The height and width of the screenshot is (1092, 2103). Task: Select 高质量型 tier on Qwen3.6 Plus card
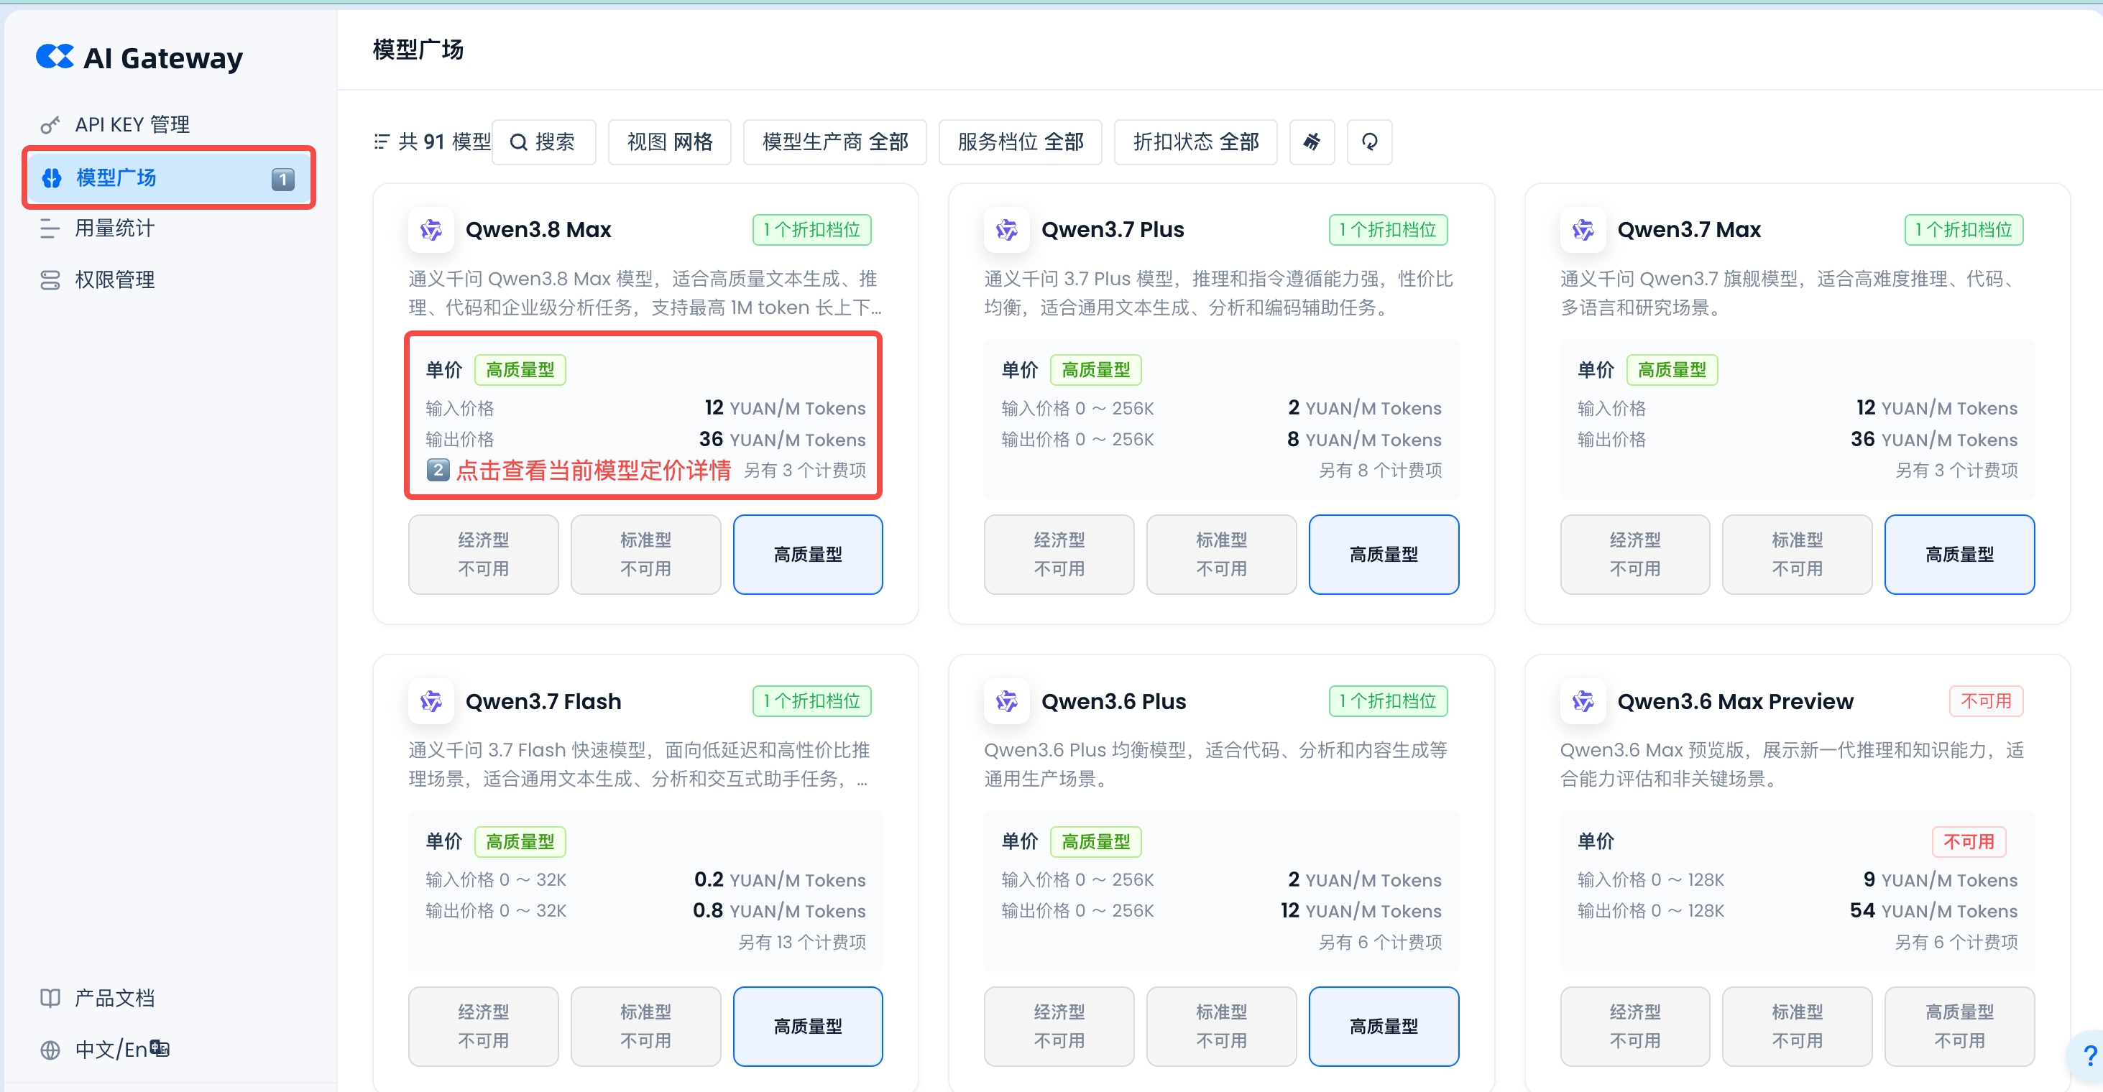[1384, 1027]
